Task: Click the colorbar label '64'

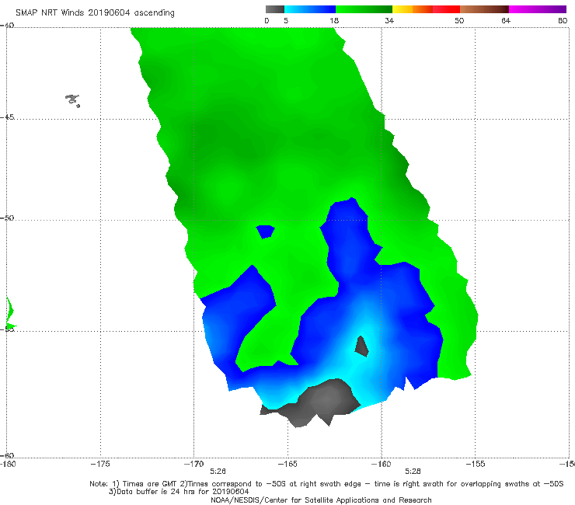Action: pos(506,20)
